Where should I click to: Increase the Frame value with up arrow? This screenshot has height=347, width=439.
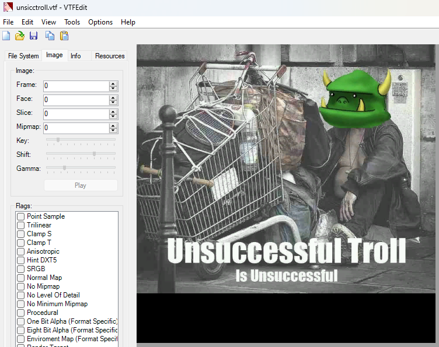click(x=113, y=83)
